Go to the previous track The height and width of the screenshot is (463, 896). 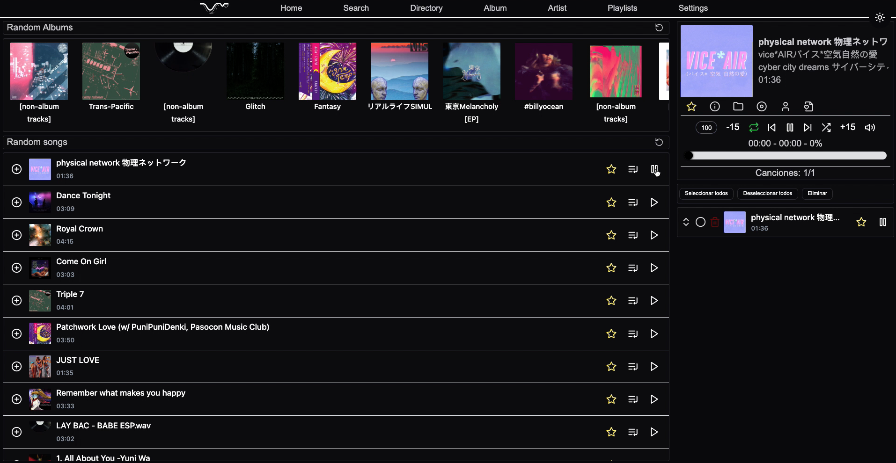(x=772, y=127)
